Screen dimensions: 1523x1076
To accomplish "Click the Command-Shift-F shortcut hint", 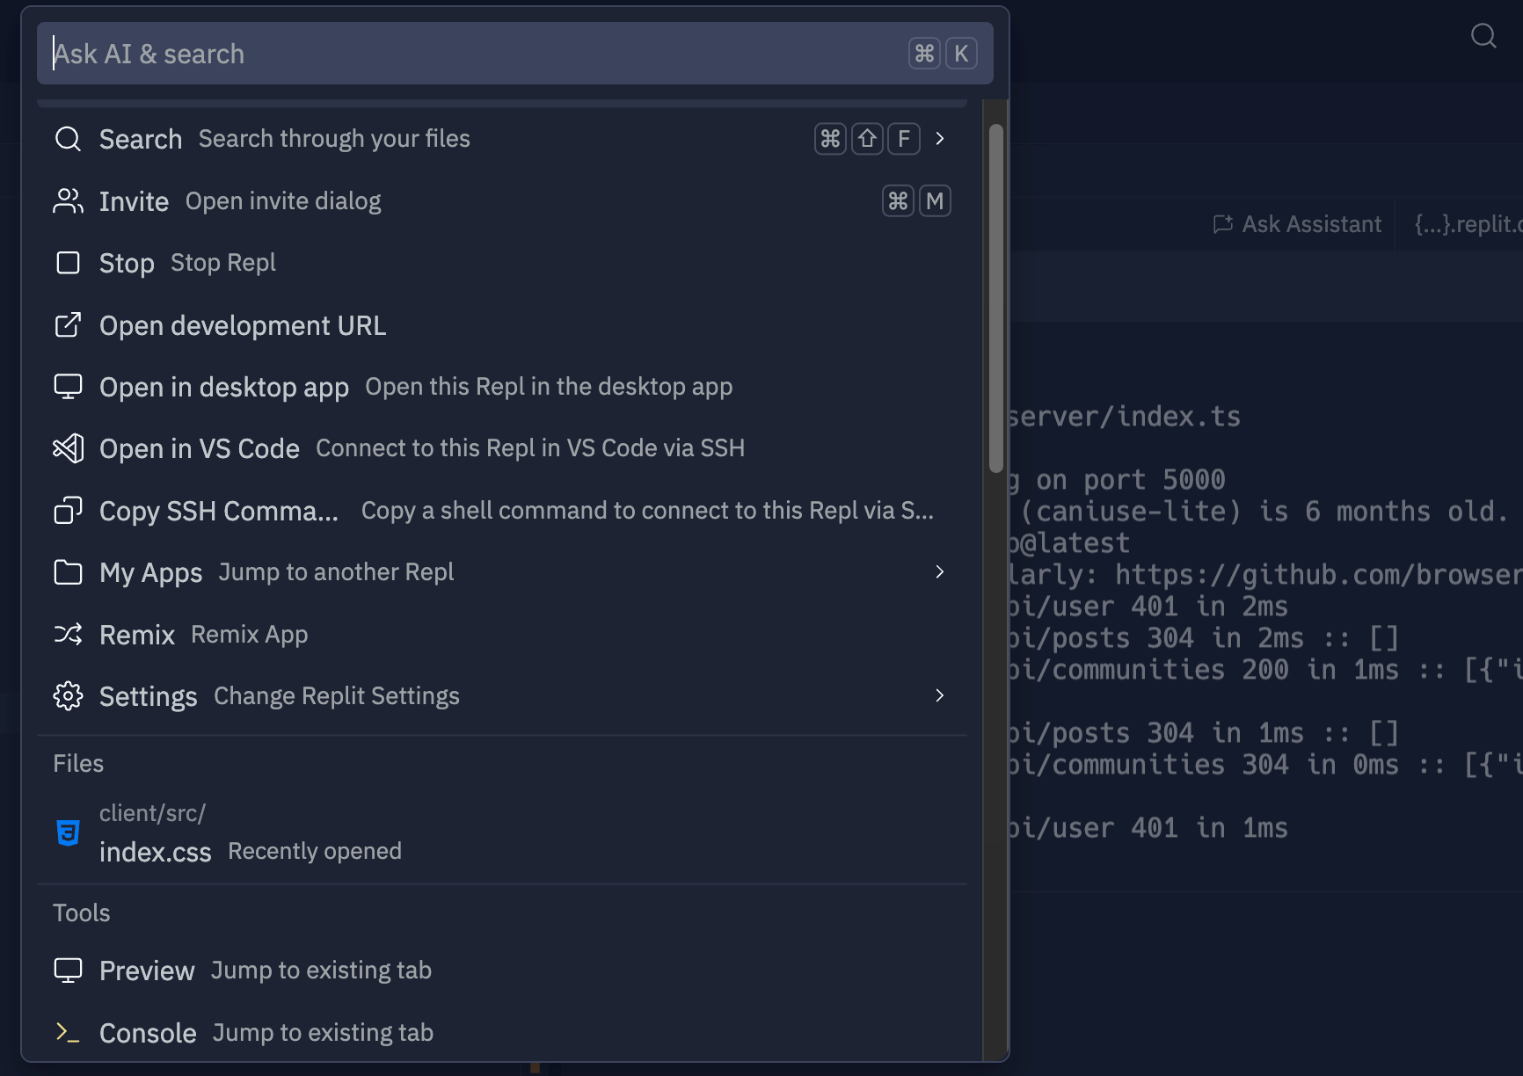I will pyautogui.click(x=867, y=139).
